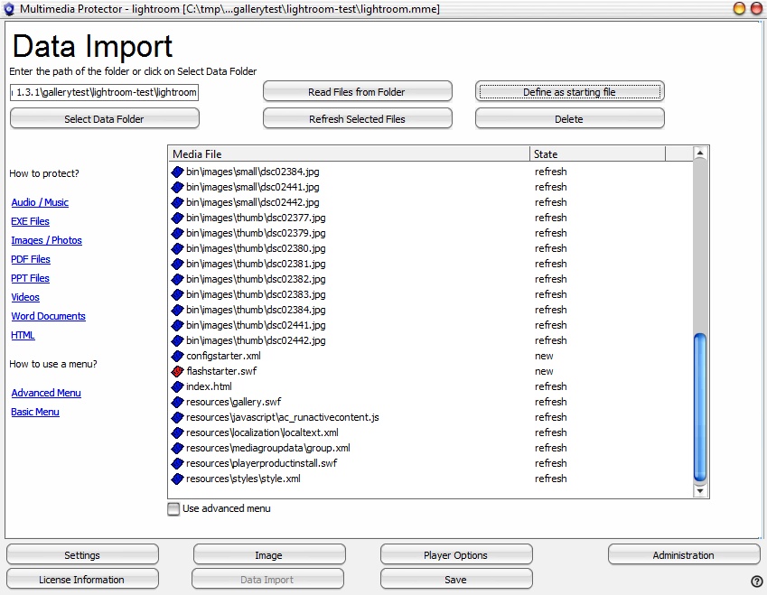The height and width of the screenshot is (595, 767).
Task: Click the State column header
Action: point(596,154)
